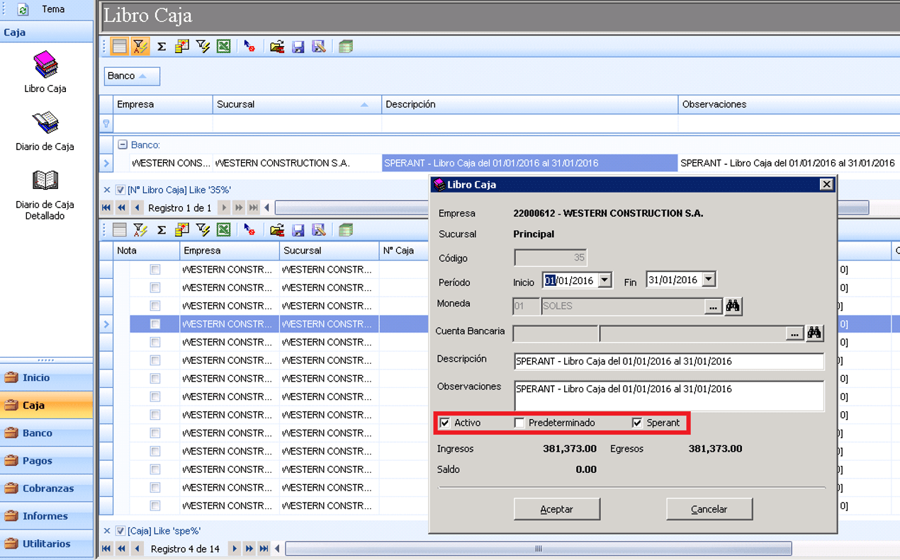Open the Cobranzas navigation section

click(x=47, y=488)
